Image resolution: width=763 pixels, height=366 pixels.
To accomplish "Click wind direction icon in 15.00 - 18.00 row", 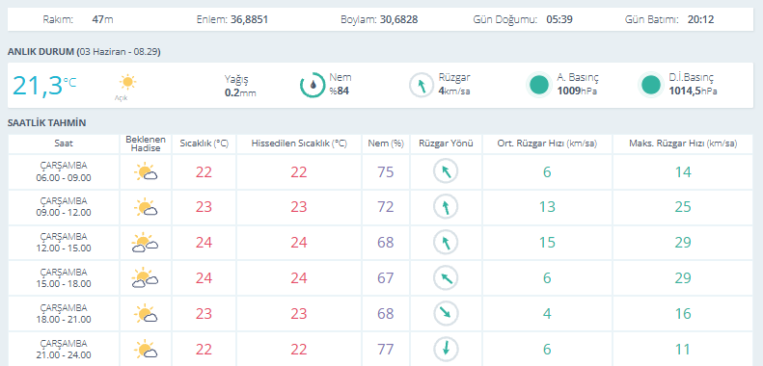I will tap(446, 278).
